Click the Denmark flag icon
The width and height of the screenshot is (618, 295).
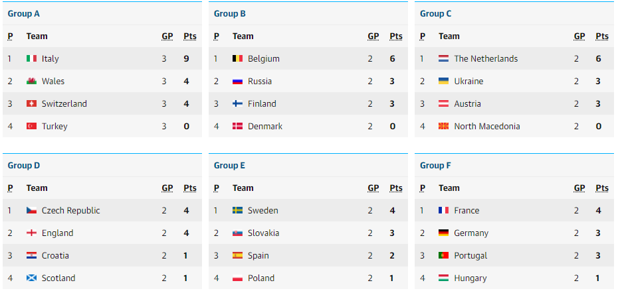pos(238,126)
